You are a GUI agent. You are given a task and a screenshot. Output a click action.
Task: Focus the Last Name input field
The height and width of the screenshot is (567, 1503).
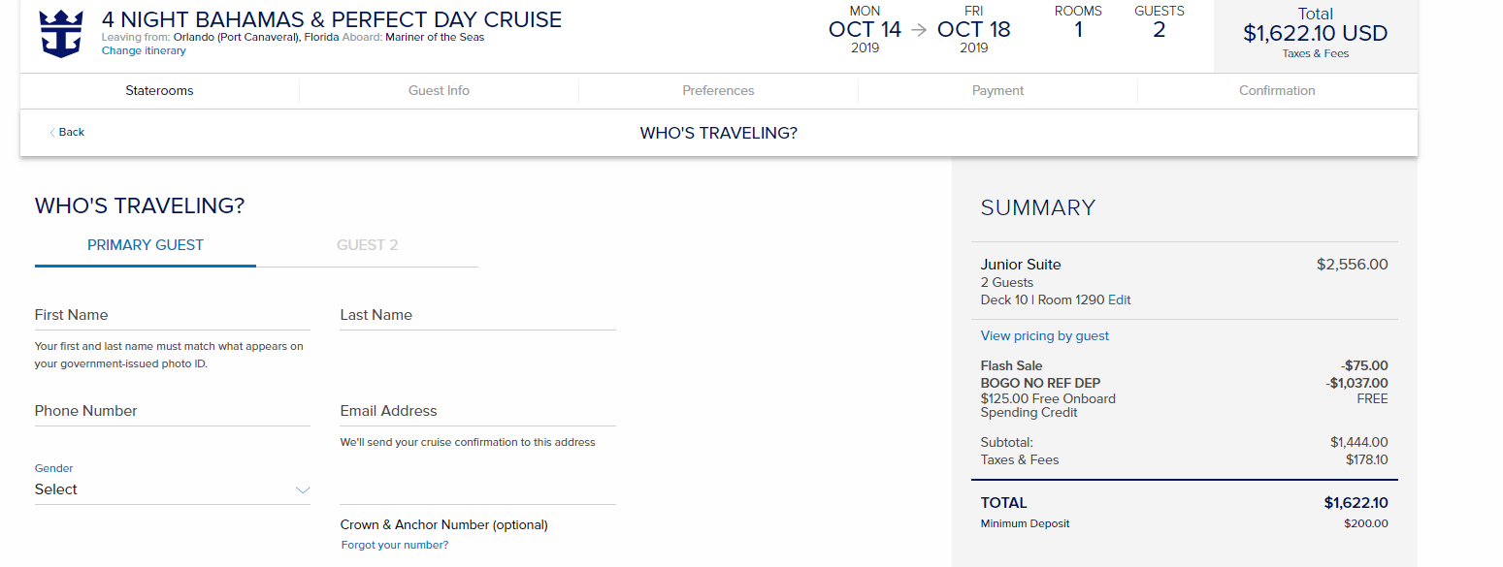click(x=478, y=315)
